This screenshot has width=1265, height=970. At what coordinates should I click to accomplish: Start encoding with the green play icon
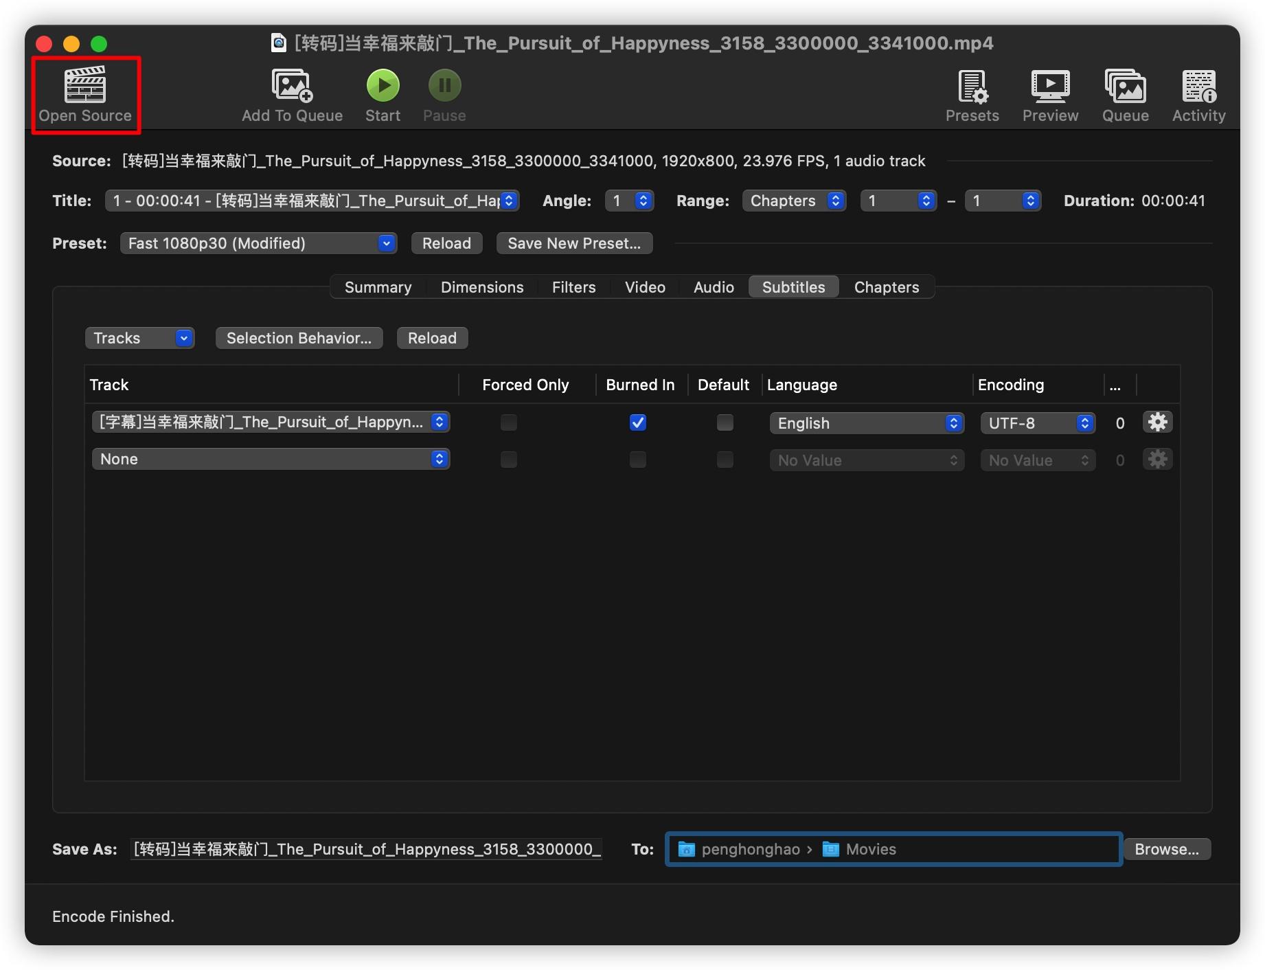click(383, 85)
